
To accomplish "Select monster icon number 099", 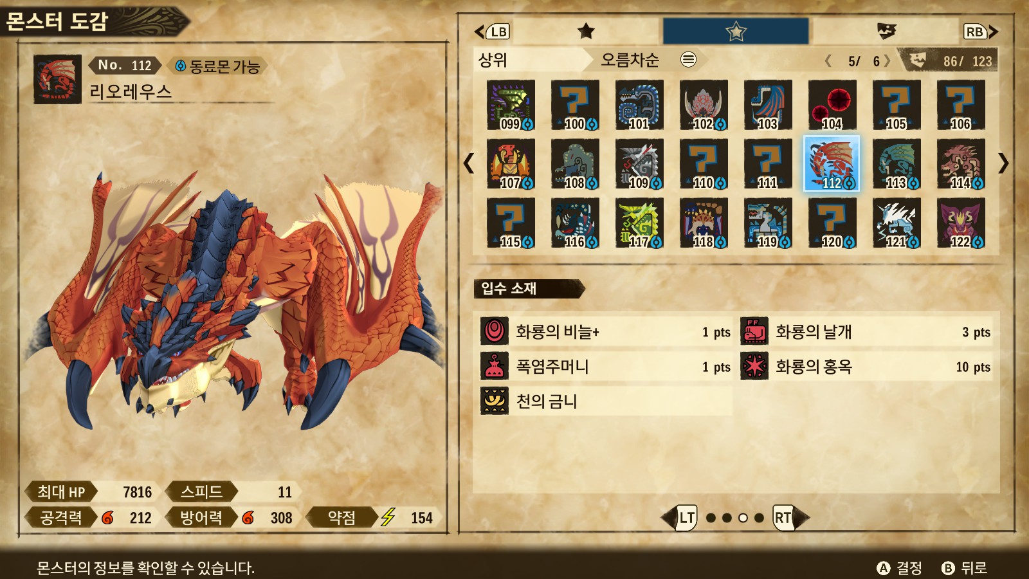I will coord(511,105).
